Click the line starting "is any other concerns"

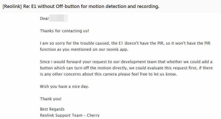click(x=108, y=74)
